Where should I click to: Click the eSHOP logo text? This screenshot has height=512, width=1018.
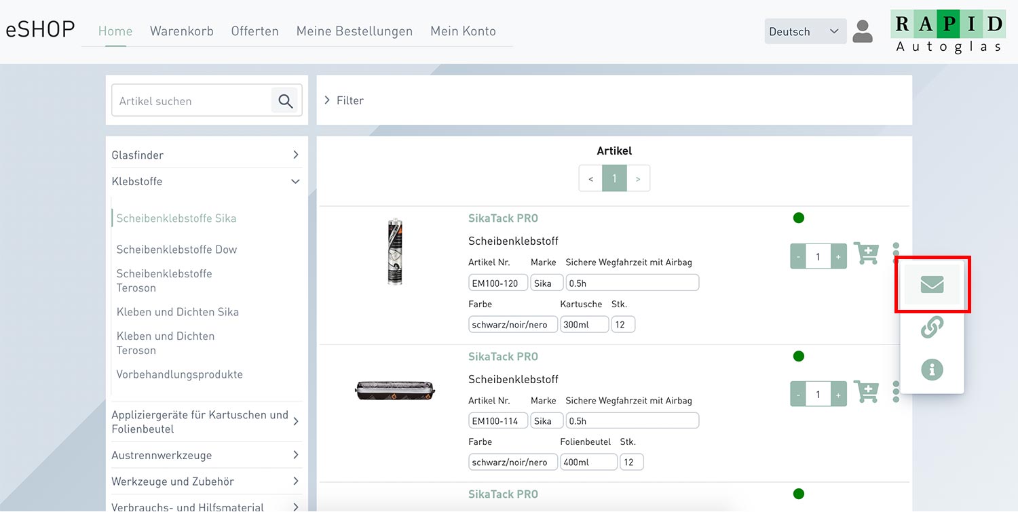(x=40, y=30)
